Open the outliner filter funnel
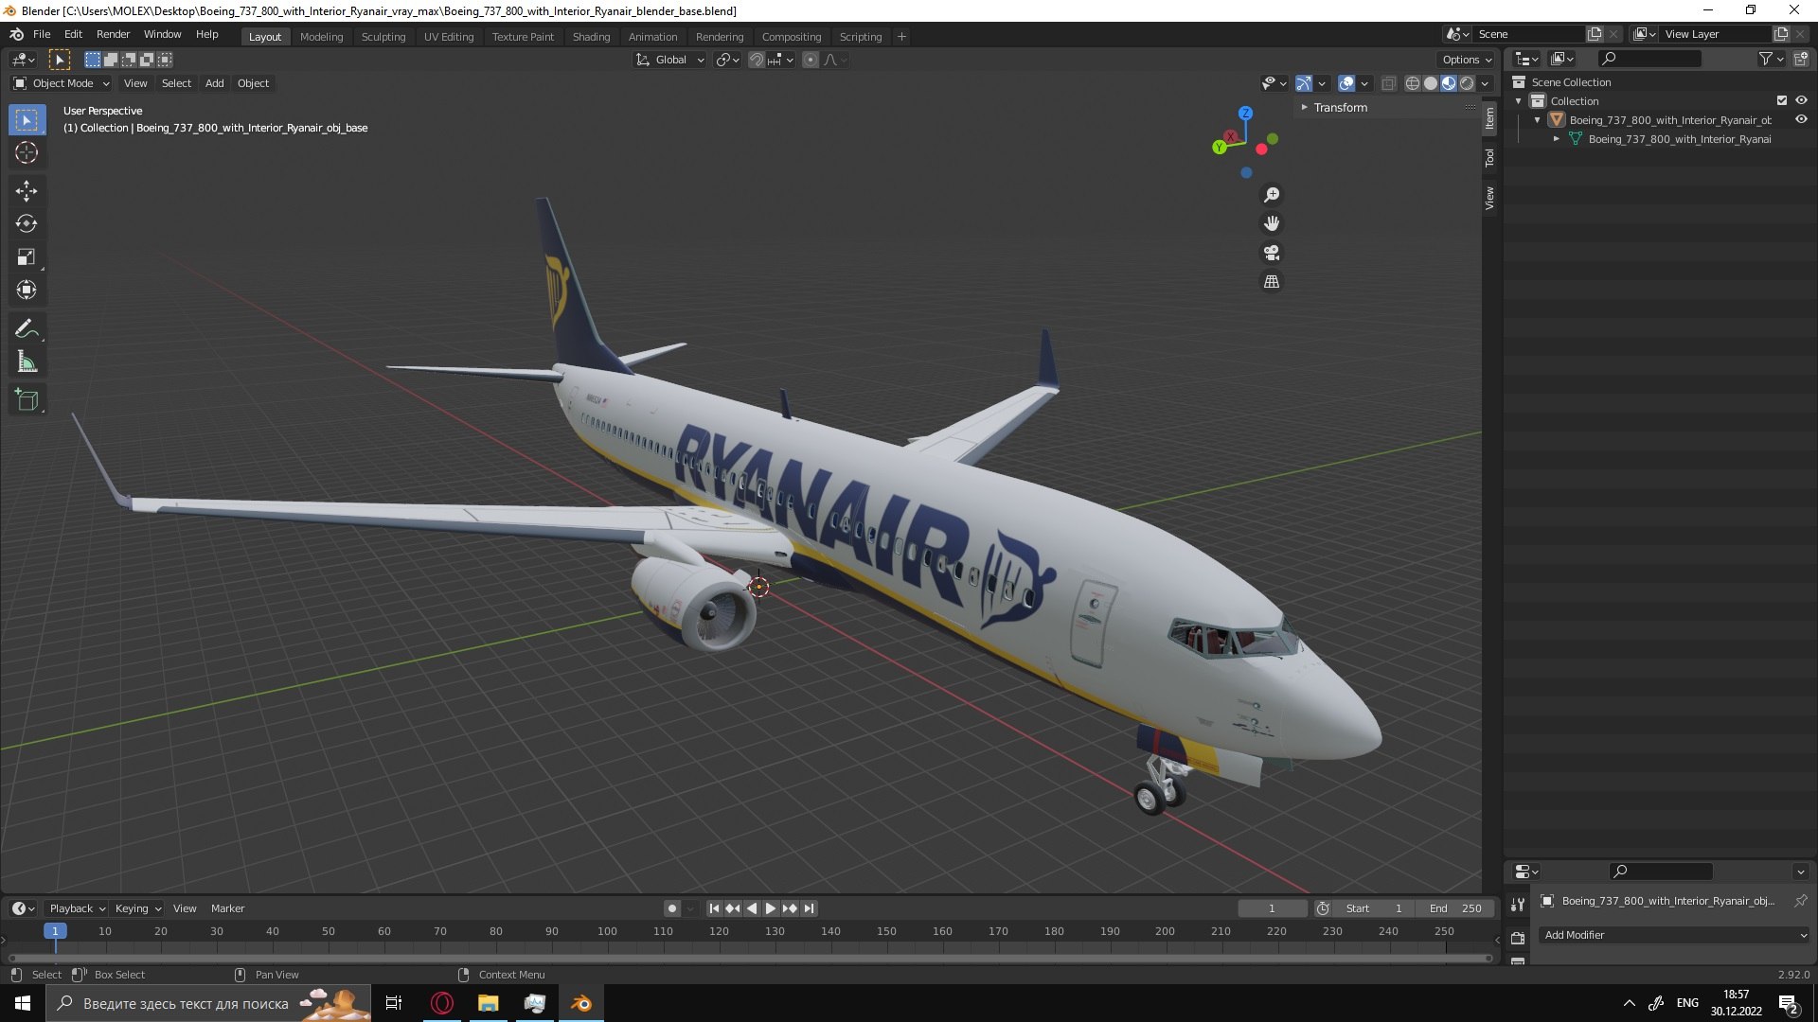Viewport: 1818px width, 1022px height. 1765,59
